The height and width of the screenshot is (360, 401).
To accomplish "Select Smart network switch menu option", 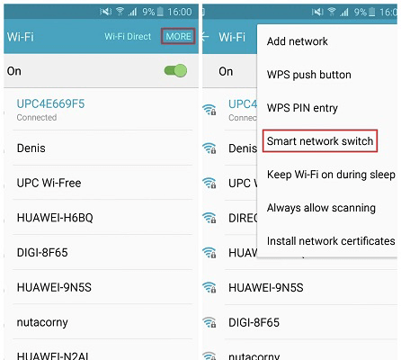I will point(320,141).
